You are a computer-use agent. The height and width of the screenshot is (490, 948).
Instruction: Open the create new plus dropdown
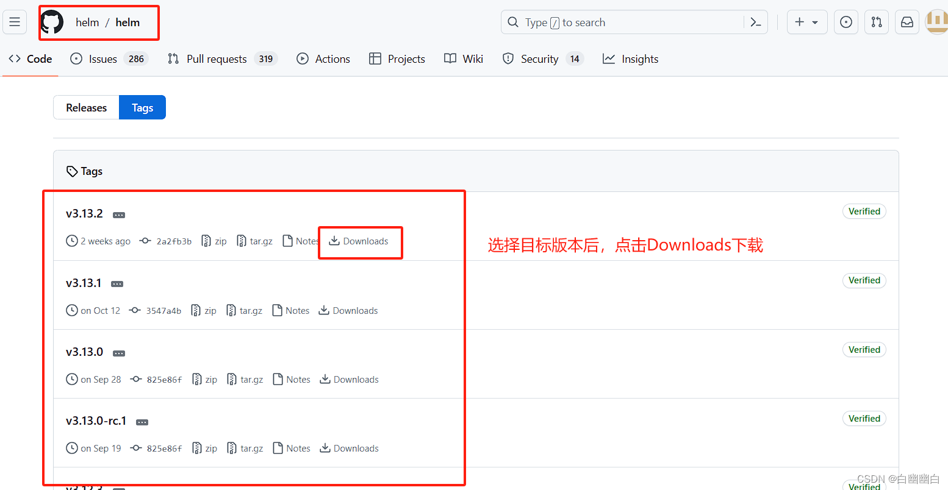(807, 22)
